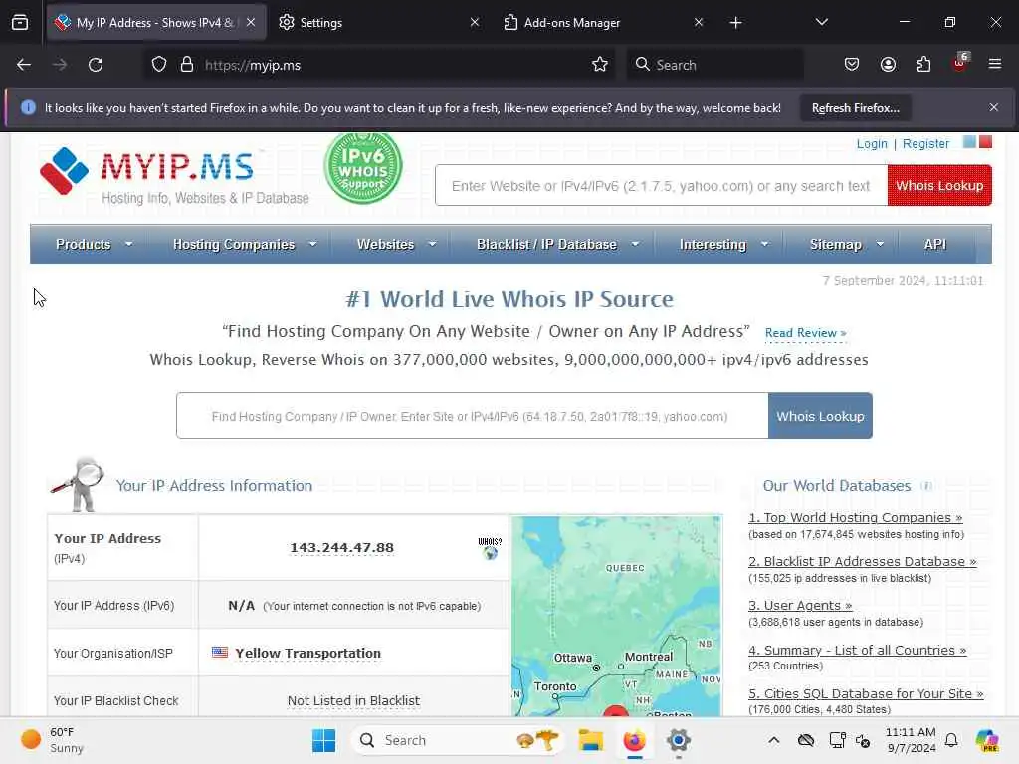Screen dimensions: 1019x764
Task: Open Blacklist IP Addresses Database link
Action: [x=863, y=561]
